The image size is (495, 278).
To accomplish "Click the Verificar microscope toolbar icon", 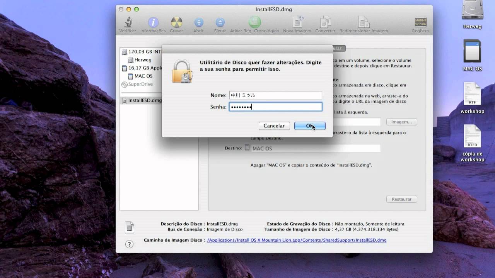I will coord(128,22).
